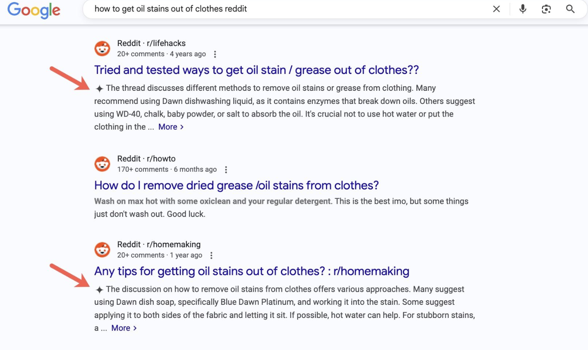
Task: Click the Reddit favicon on r/homemaking result
Action: pyautogui.click(x=102, y=249)
